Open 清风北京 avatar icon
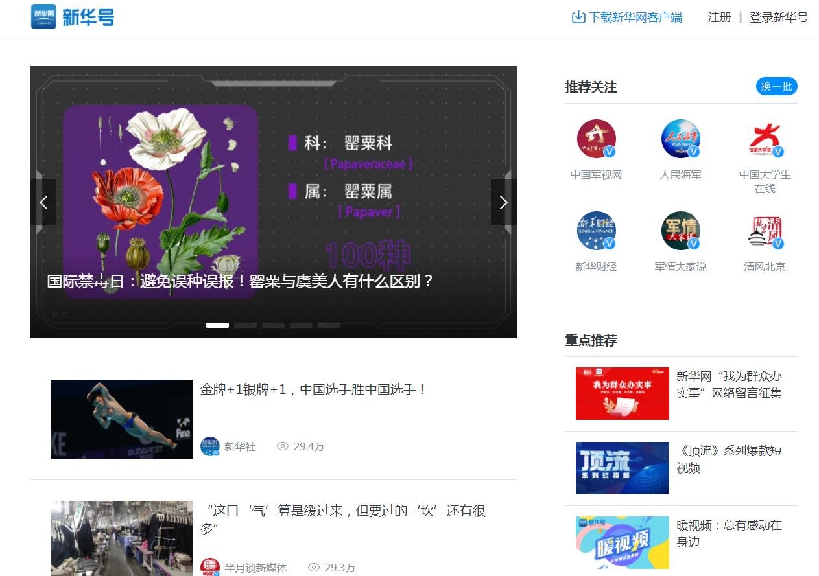Viewport: 819px width, 576px height. pos(765,231)
